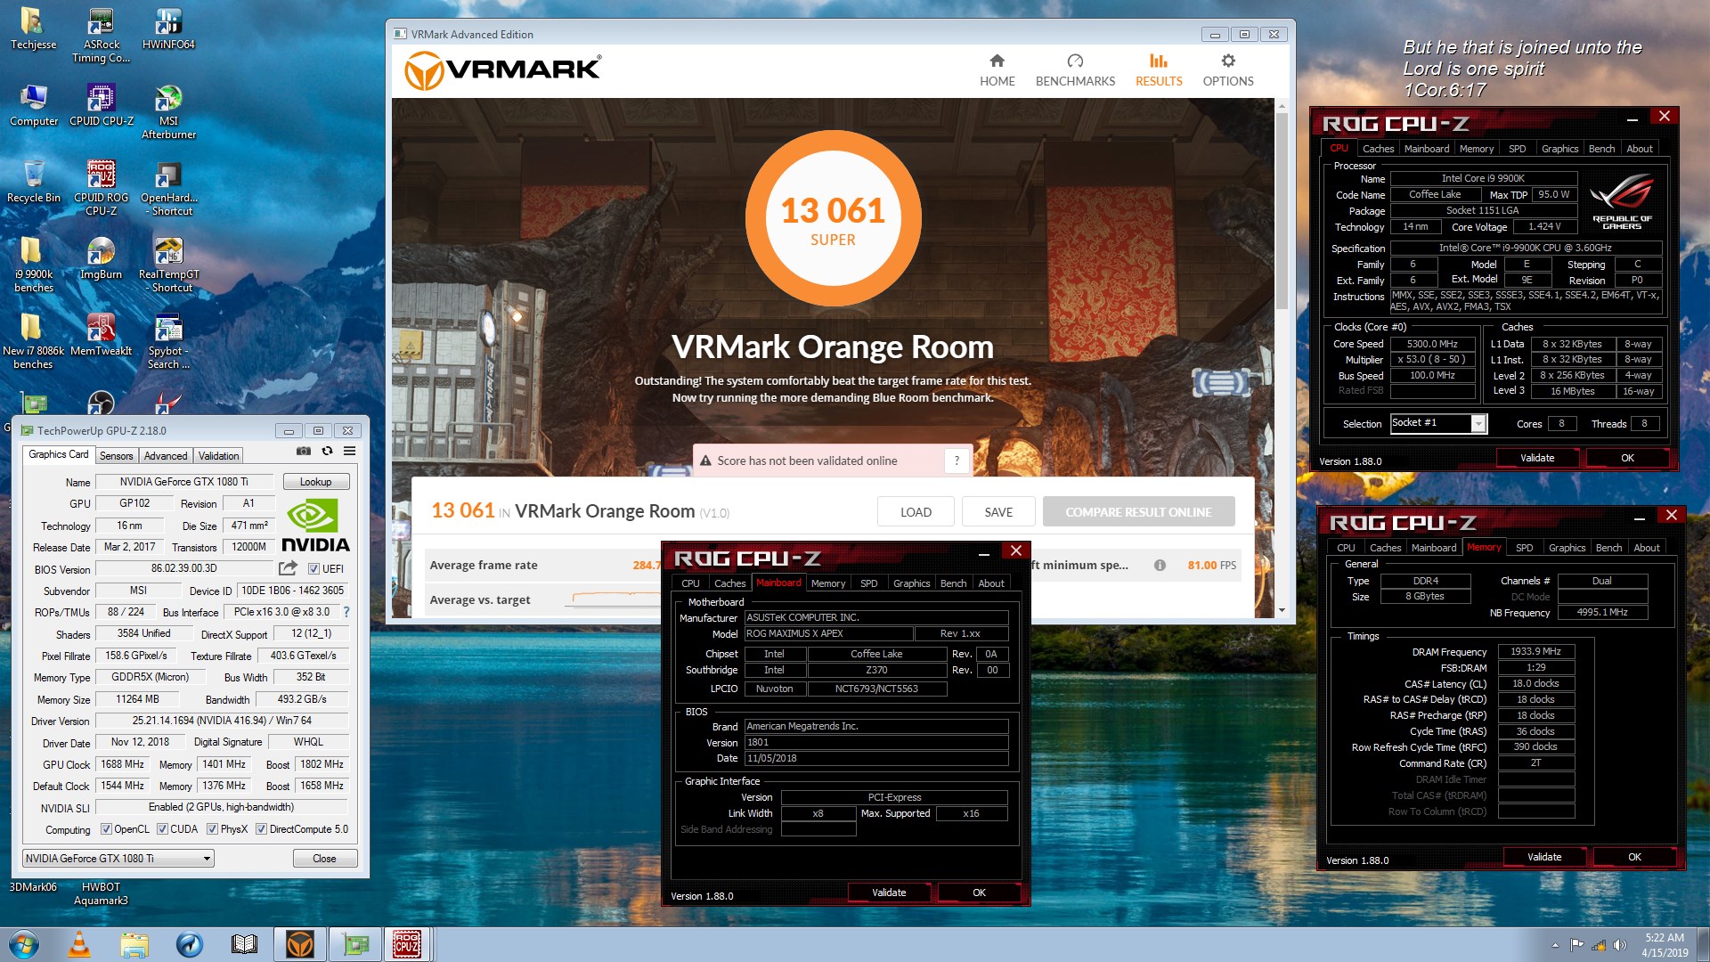Switch to Sensors tab in GPU-Z

click(x=116, y=455)
